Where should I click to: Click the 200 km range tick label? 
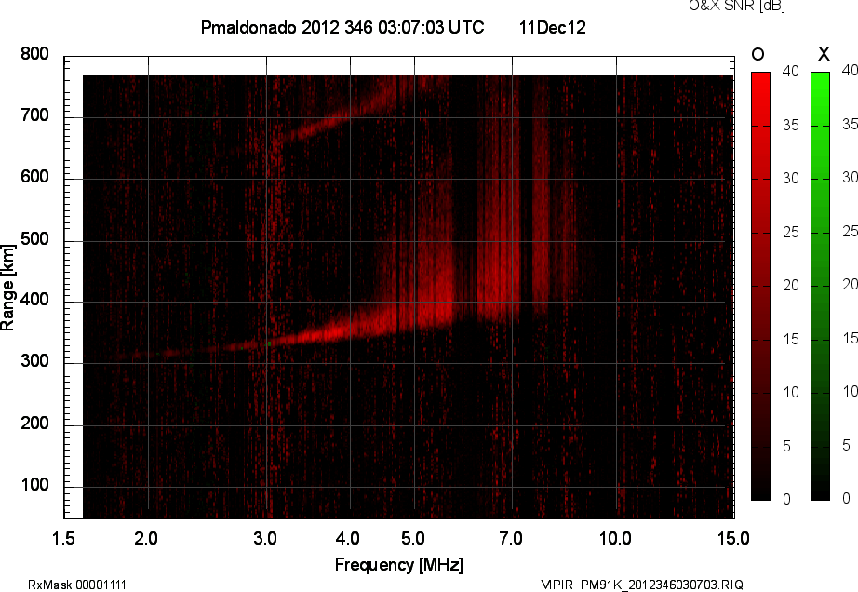34,424
